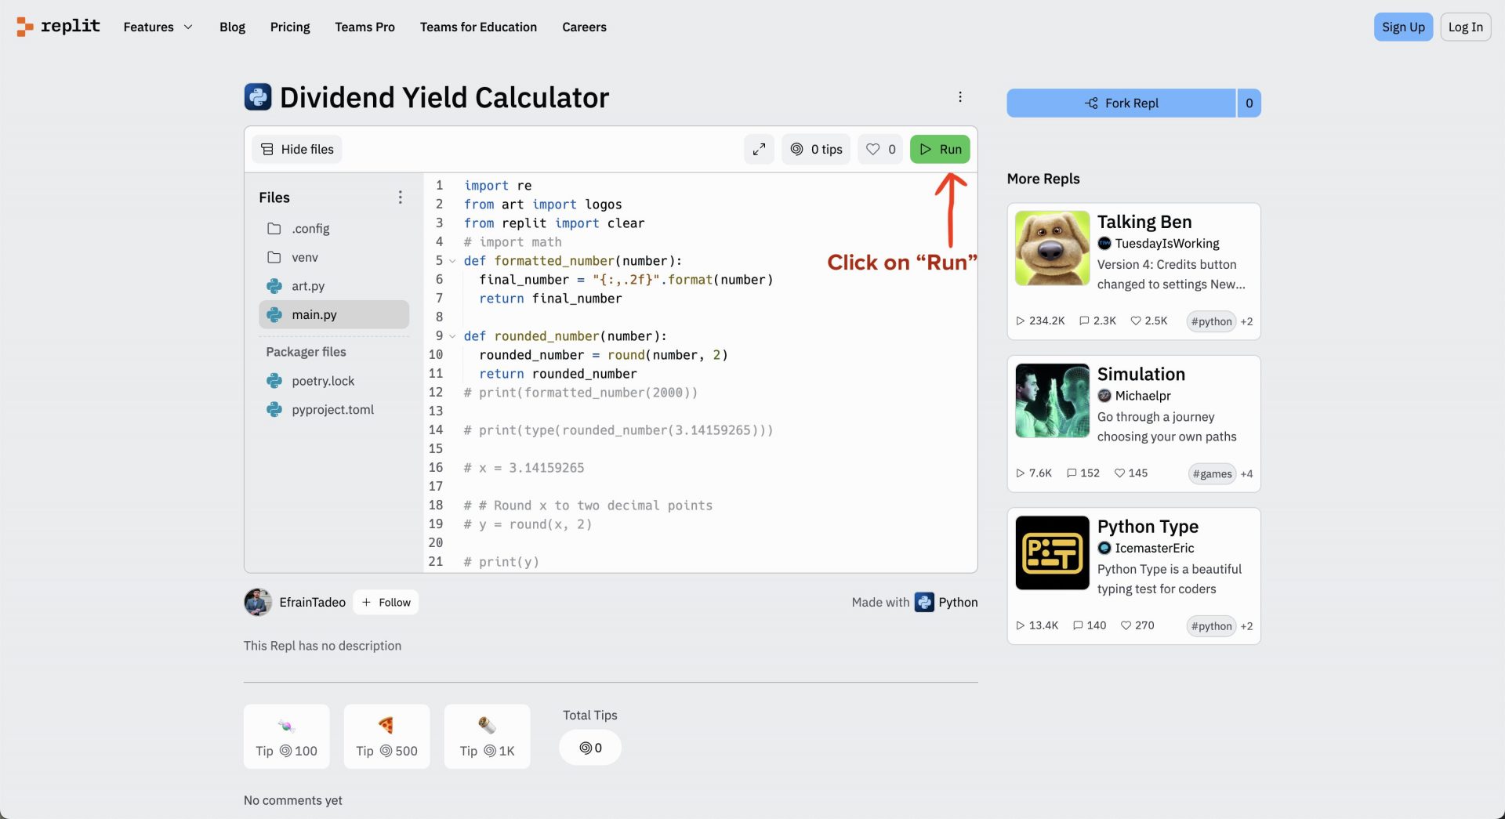This screenshot has height=819, width=1505.
Task: Go to Teams for Education in the nav bar
Action: (x=478, y=27)
